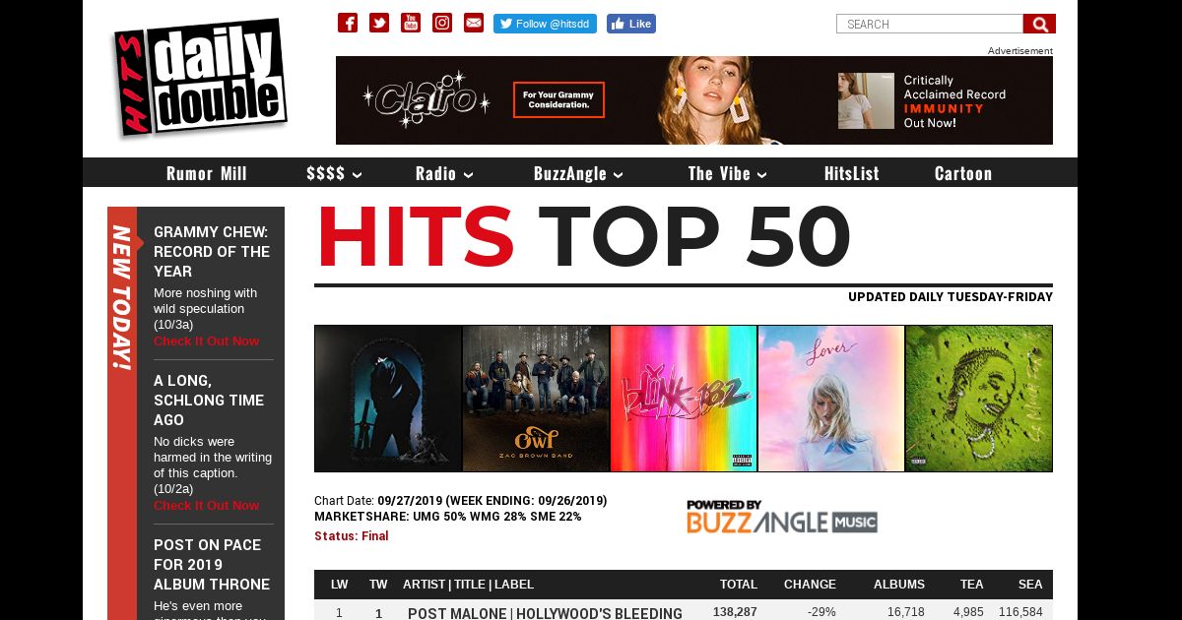1182x620 pixels.
Task: Click the TOTAL column header
Action: 739,585
